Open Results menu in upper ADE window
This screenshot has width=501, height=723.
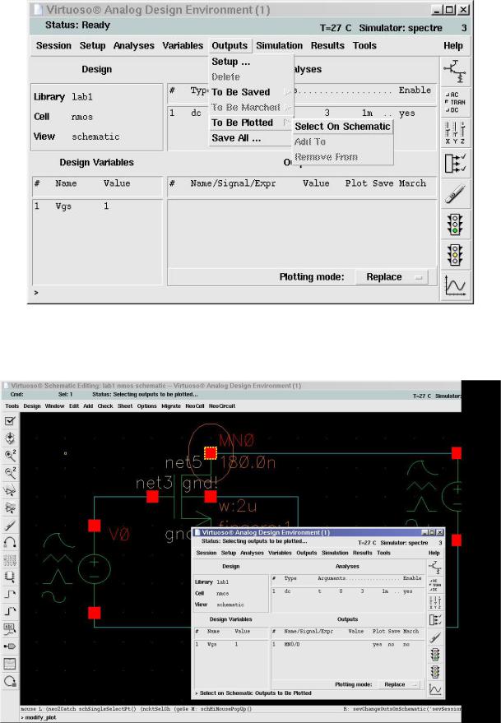point(327,45)
